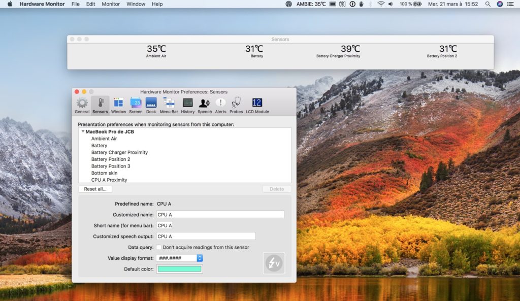Image resolution: width=520 pixels, height=301 pixels.
Task: Minimize the Hardware Monitor Preferences window
Action: pos(84,91)
